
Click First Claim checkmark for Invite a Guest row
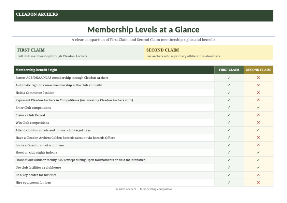tap(229, 145)
